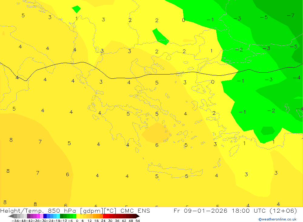
Task: Click the left gray arrow of the legend
Action: [x=11, y=216]
